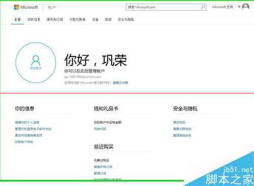This screenshot has height=186, width=254.
Task: Switch to the 你的信息 tab
Action: pyautogui.click(x=34, y=19)
